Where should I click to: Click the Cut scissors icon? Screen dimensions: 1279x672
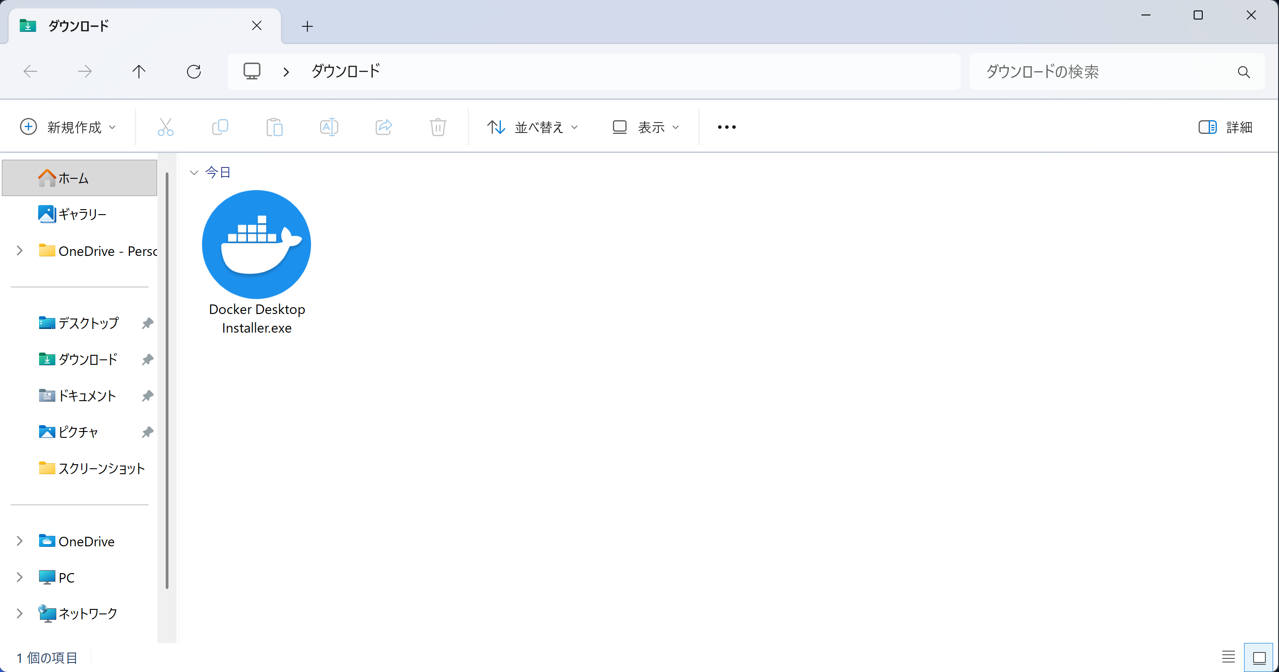(x=165, y=127)
